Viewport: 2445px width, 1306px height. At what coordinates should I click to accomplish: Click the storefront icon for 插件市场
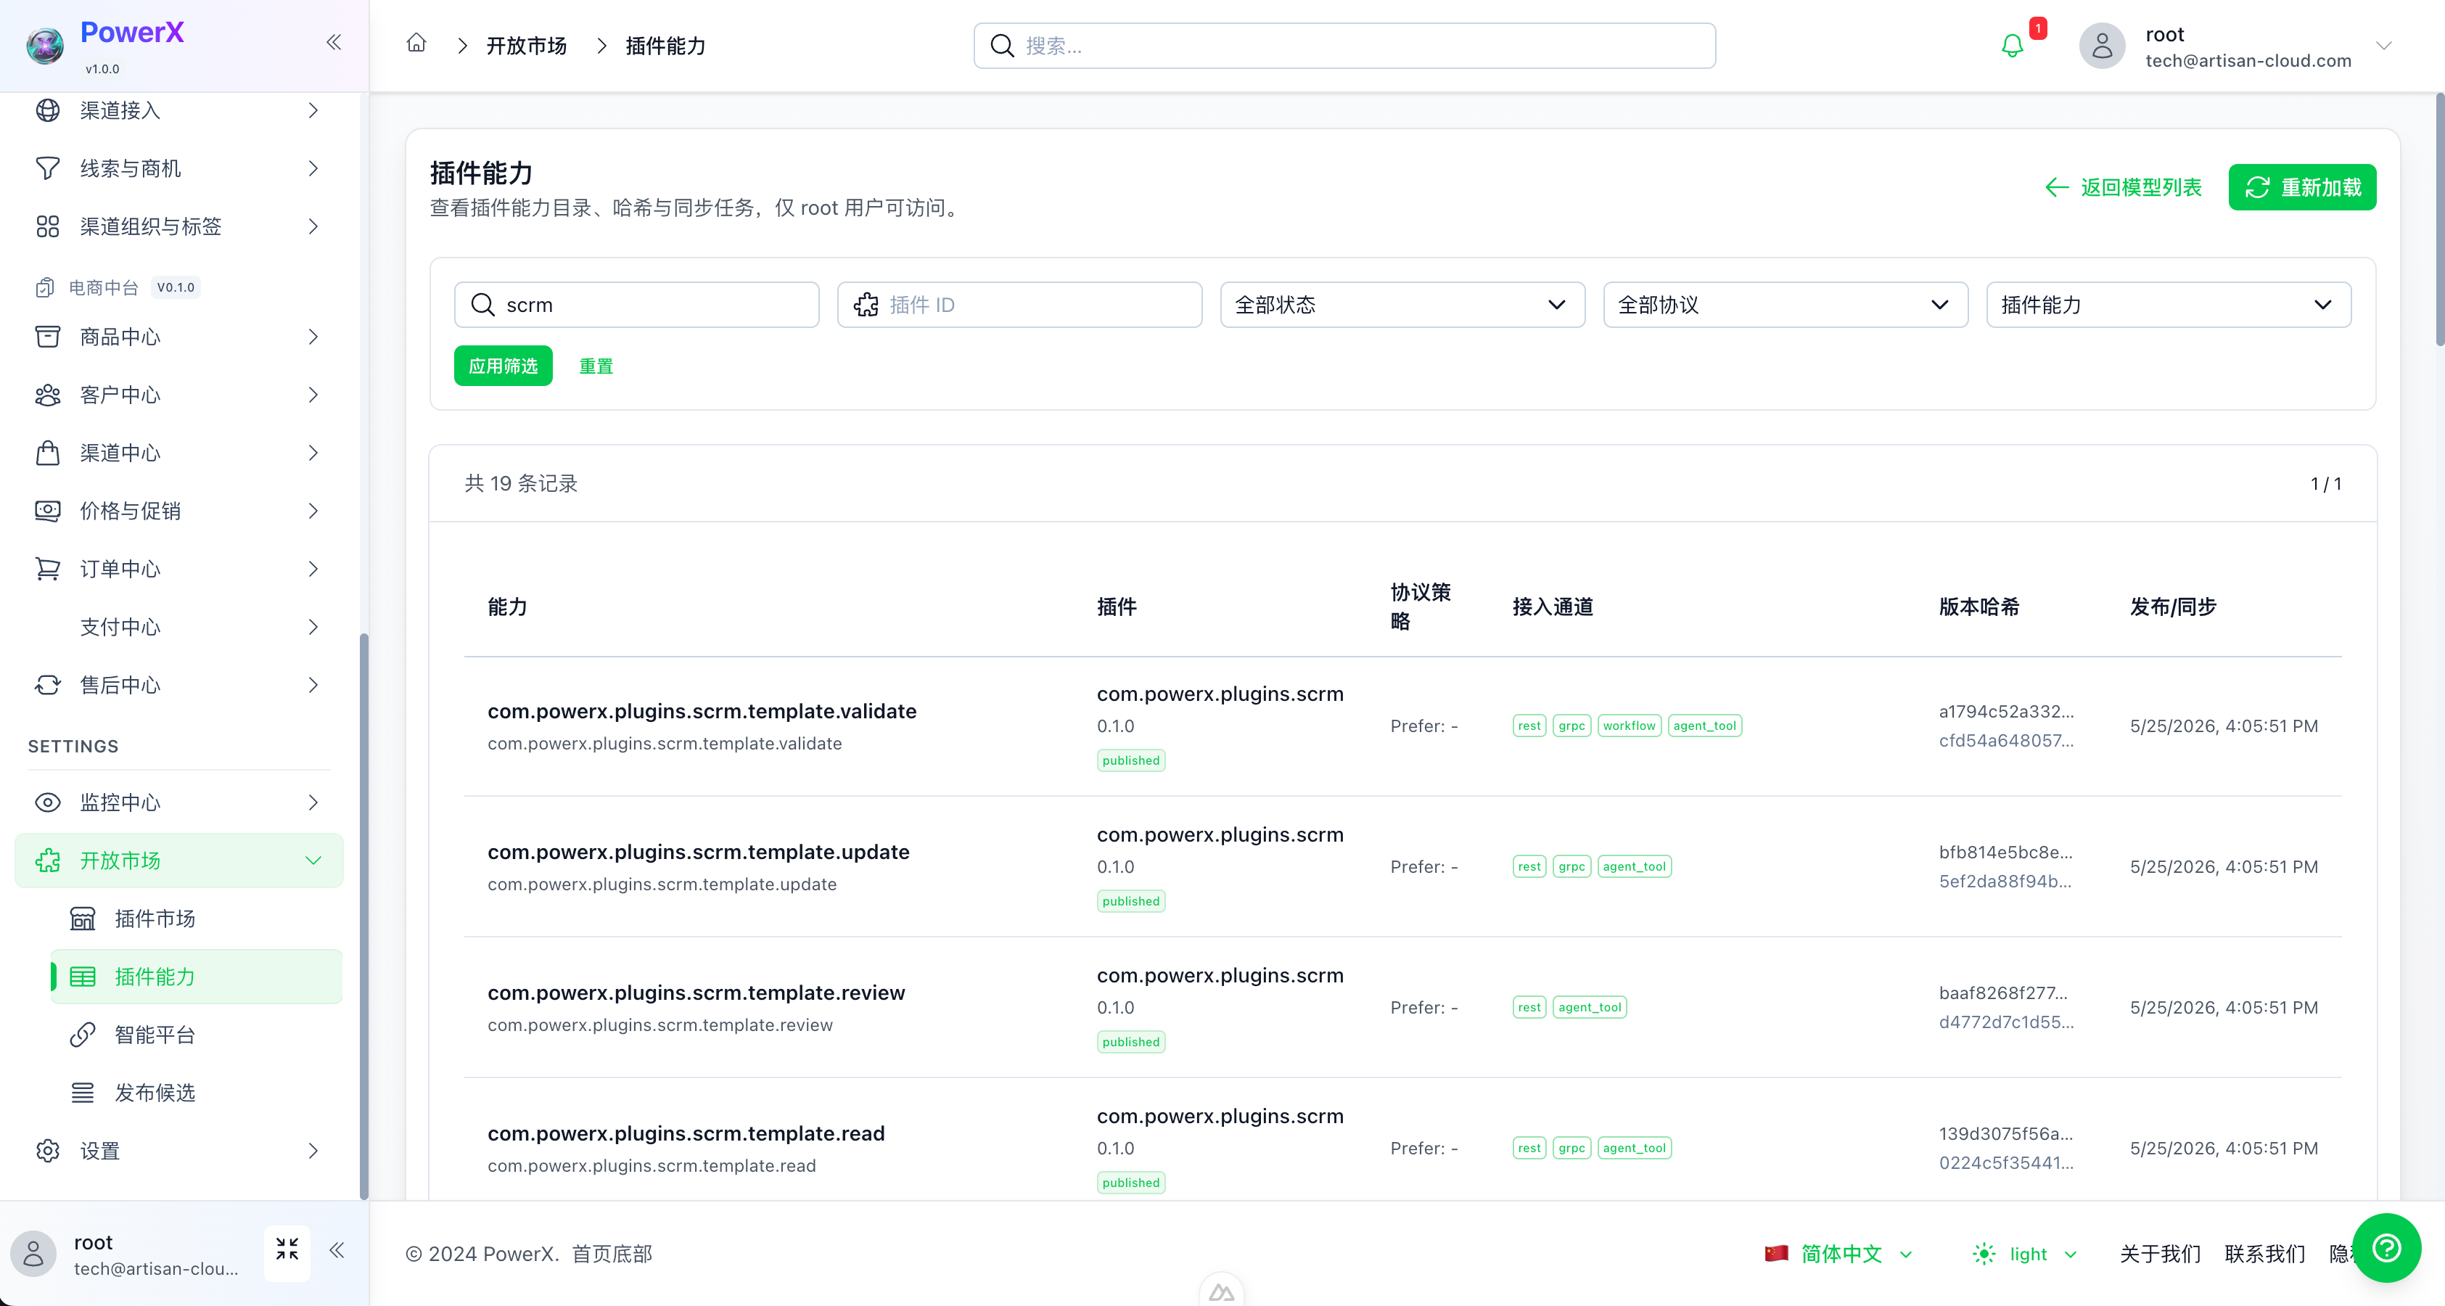pos(83,917)
